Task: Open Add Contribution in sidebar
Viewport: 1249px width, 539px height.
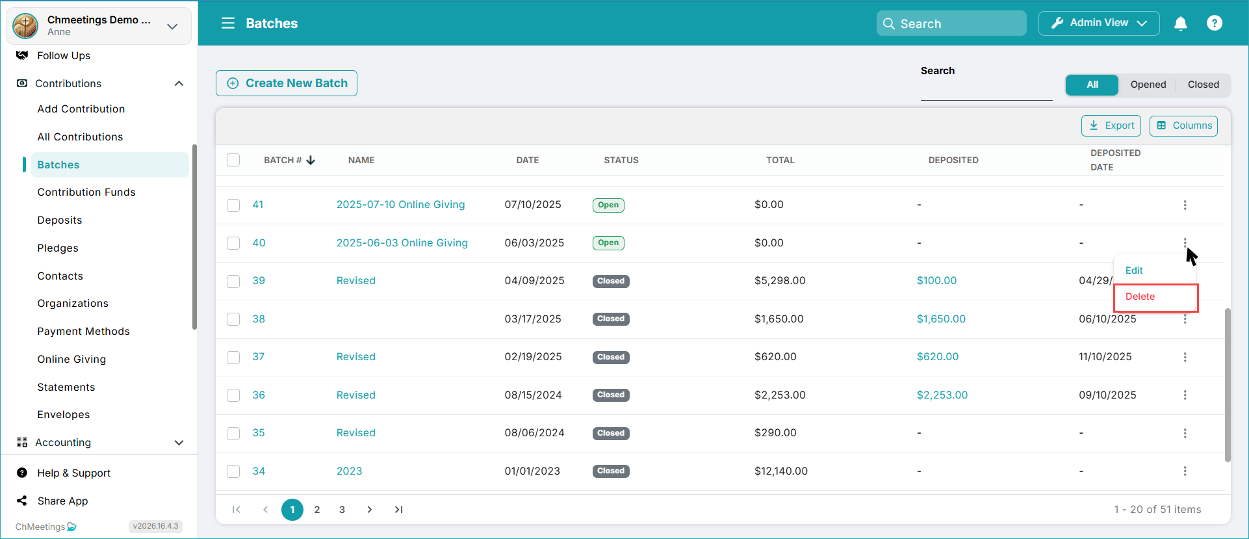Action: 81,109
